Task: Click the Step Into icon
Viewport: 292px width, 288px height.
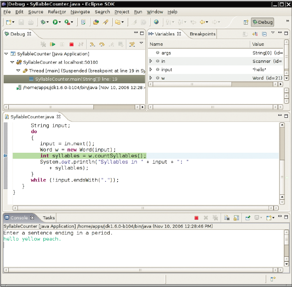Action: (92, 44)
